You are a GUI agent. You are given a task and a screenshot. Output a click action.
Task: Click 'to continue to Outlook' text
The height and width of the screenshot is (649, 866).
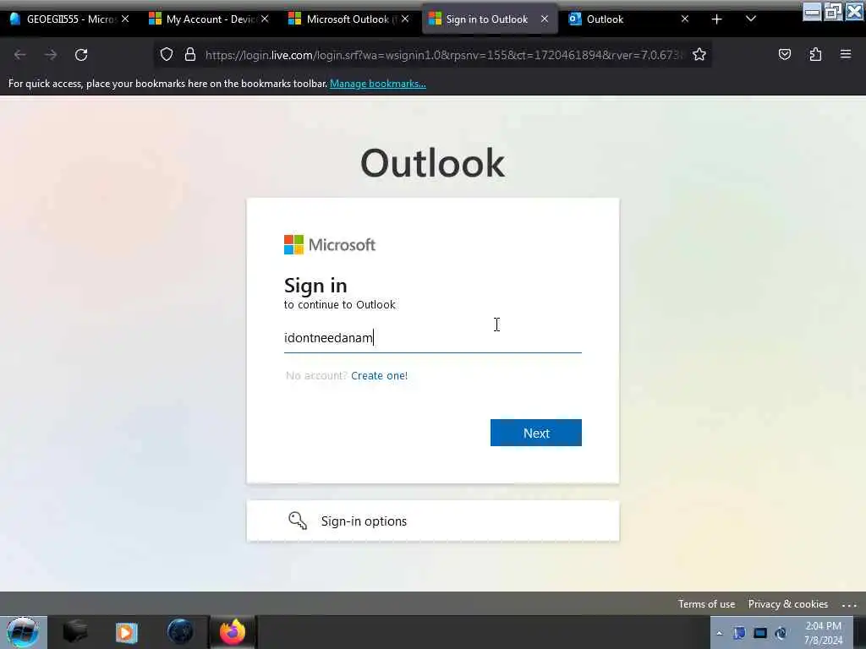[x=340, y=304]
